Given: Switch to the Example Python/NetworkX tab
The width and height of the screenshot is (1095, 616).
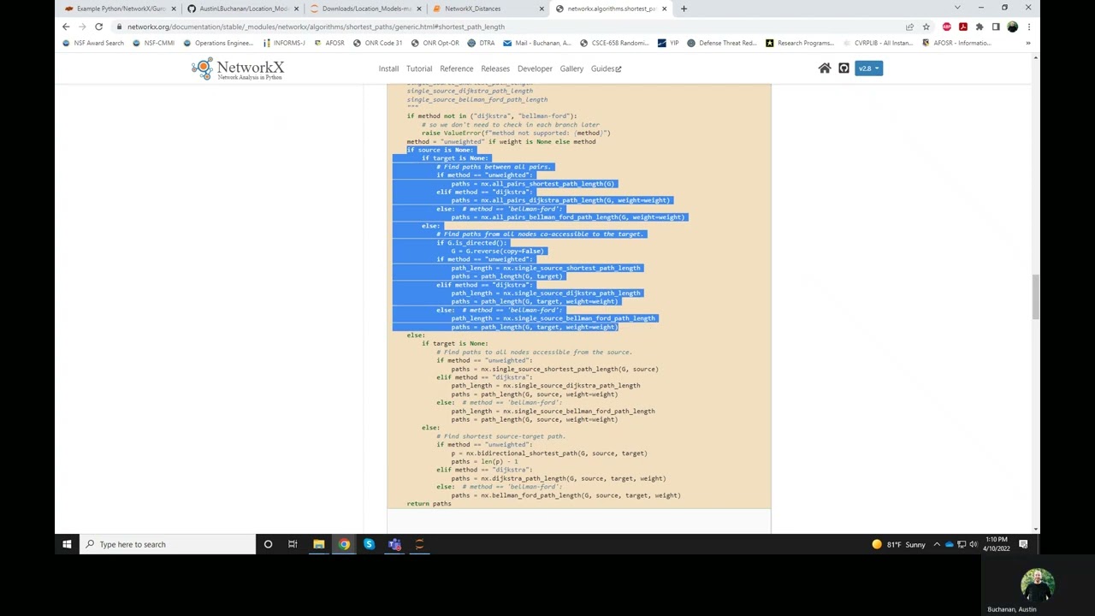Looking at the screenshot, I should 121,9.
